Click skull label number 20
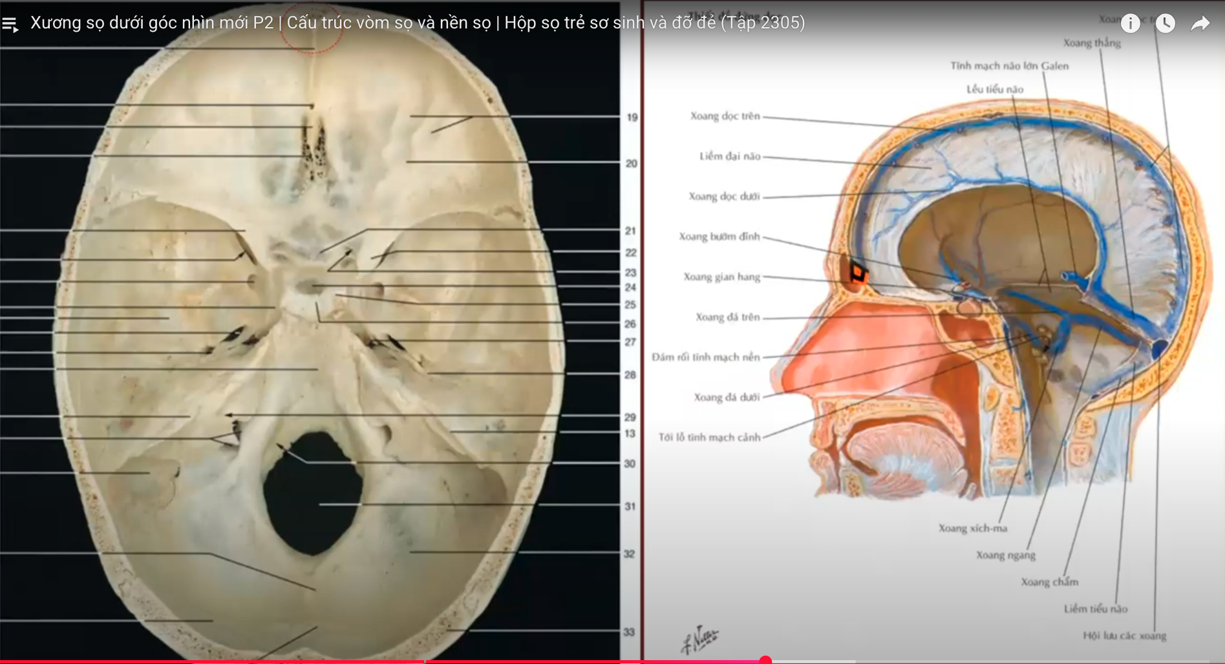1225x664 pixels. [x=632, y=164]
